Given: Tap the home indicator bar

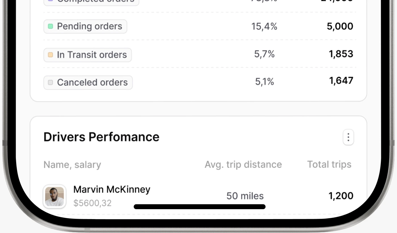Looking at the screenshot, I should (x=200, y=207).
